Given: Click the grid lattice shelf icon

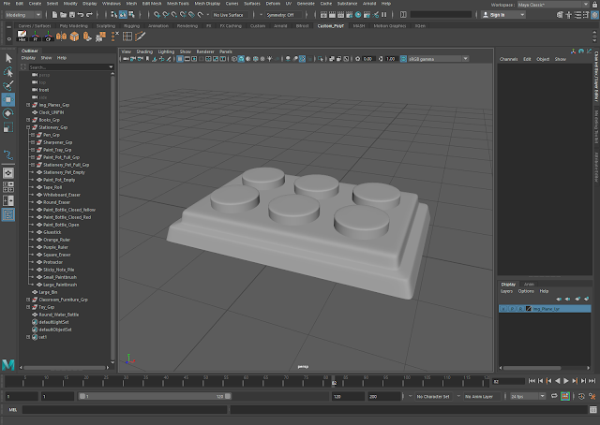Looking at the screenshot, I should (127, 37).
